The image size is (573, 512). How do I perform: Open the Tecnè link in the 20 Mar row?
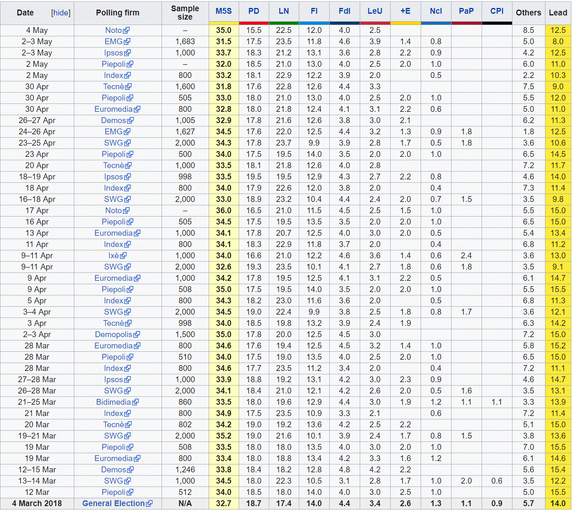pyautogui.click(x=114, y=425)
